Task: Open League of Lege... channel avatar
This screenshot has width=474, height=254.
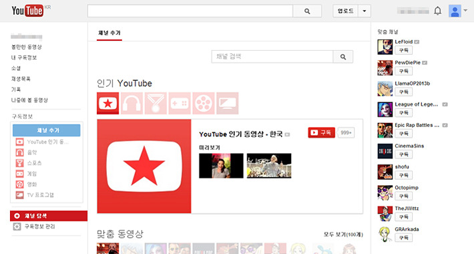Action: point(385,110)
